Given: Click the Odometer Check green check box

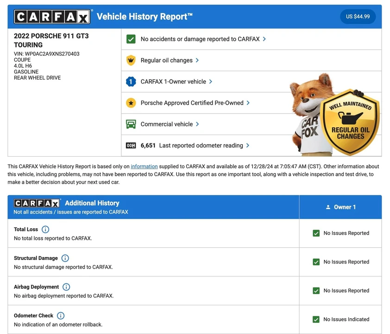Looking at the screenshot, I should pyautogui.click(x=316, y=319).
